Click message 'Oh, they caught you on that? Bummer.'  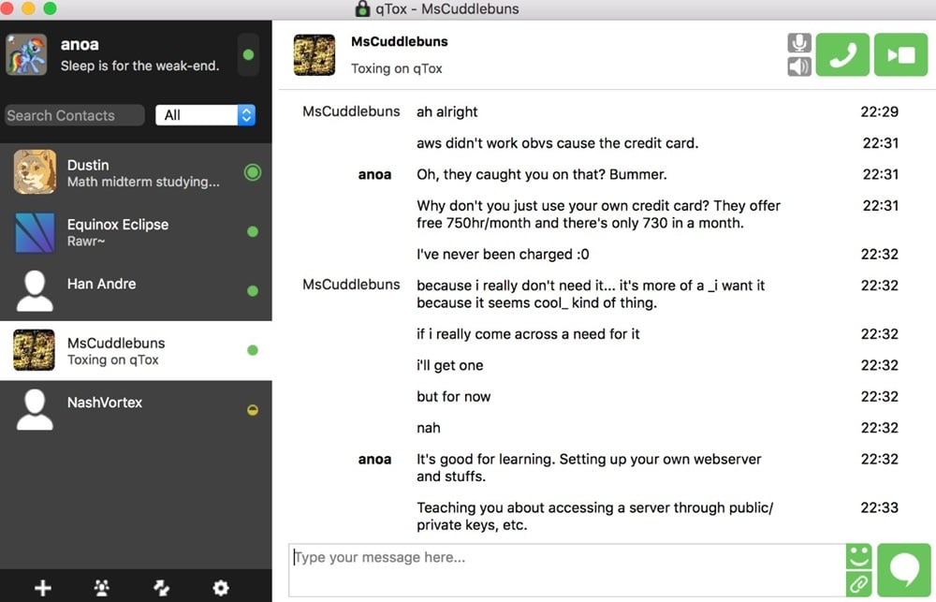[541, 174]
